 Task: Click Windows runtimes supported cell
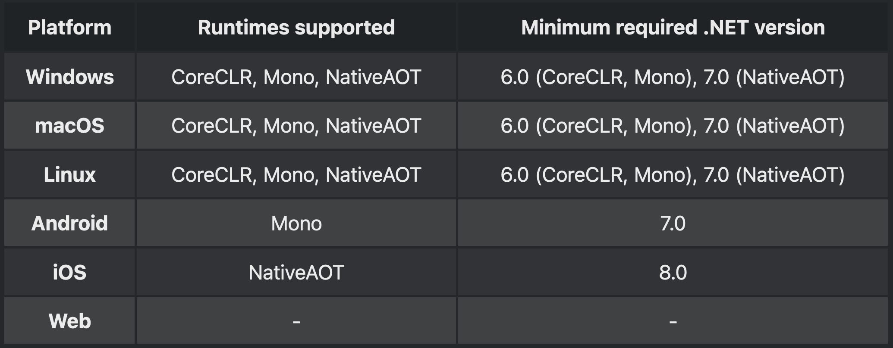pyautogui.click(x=296, y=77)
